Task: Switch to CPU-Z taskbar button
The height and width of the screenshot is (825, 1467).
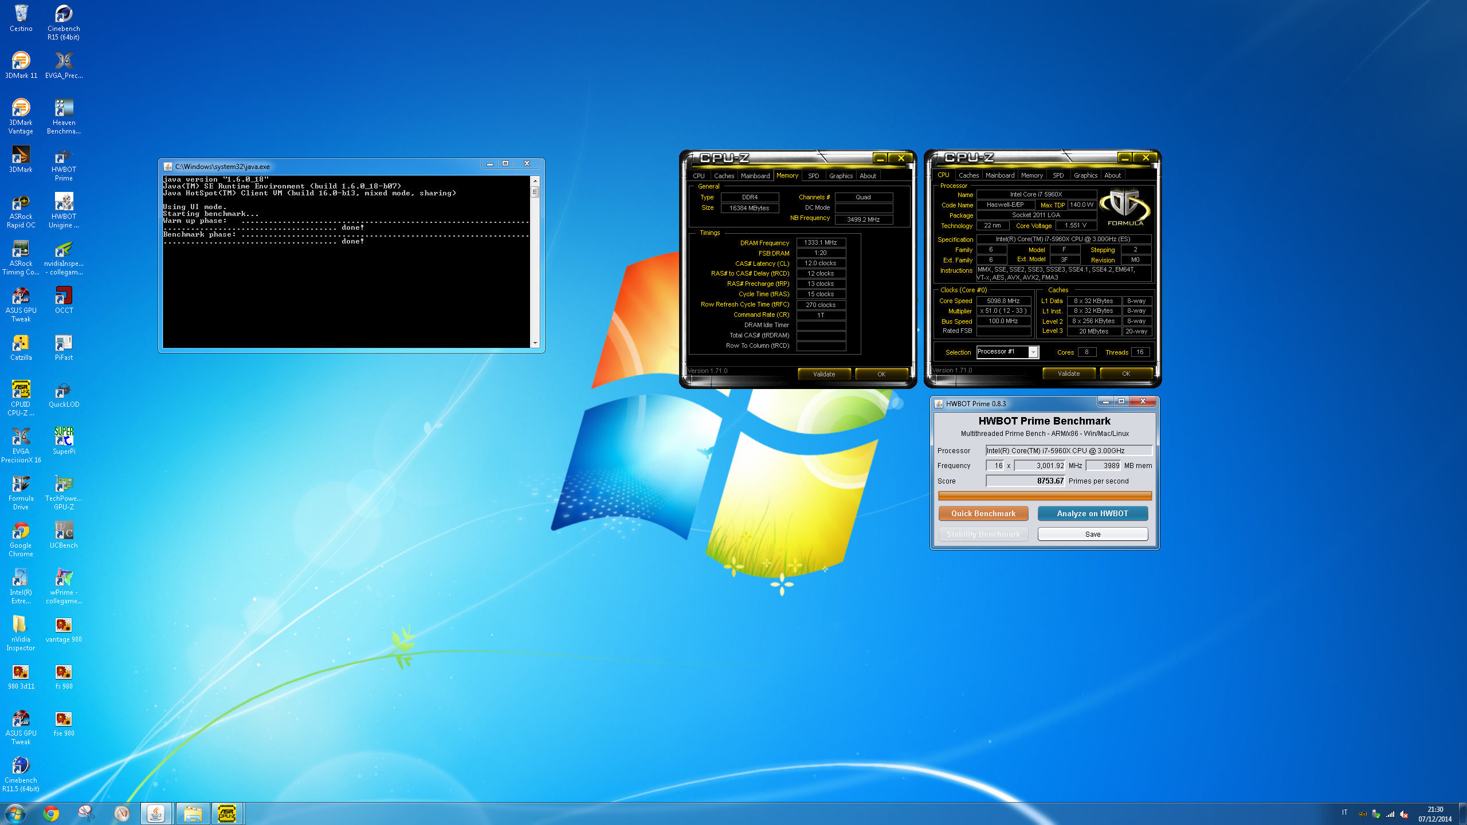Action: click(x=227, y=813)
